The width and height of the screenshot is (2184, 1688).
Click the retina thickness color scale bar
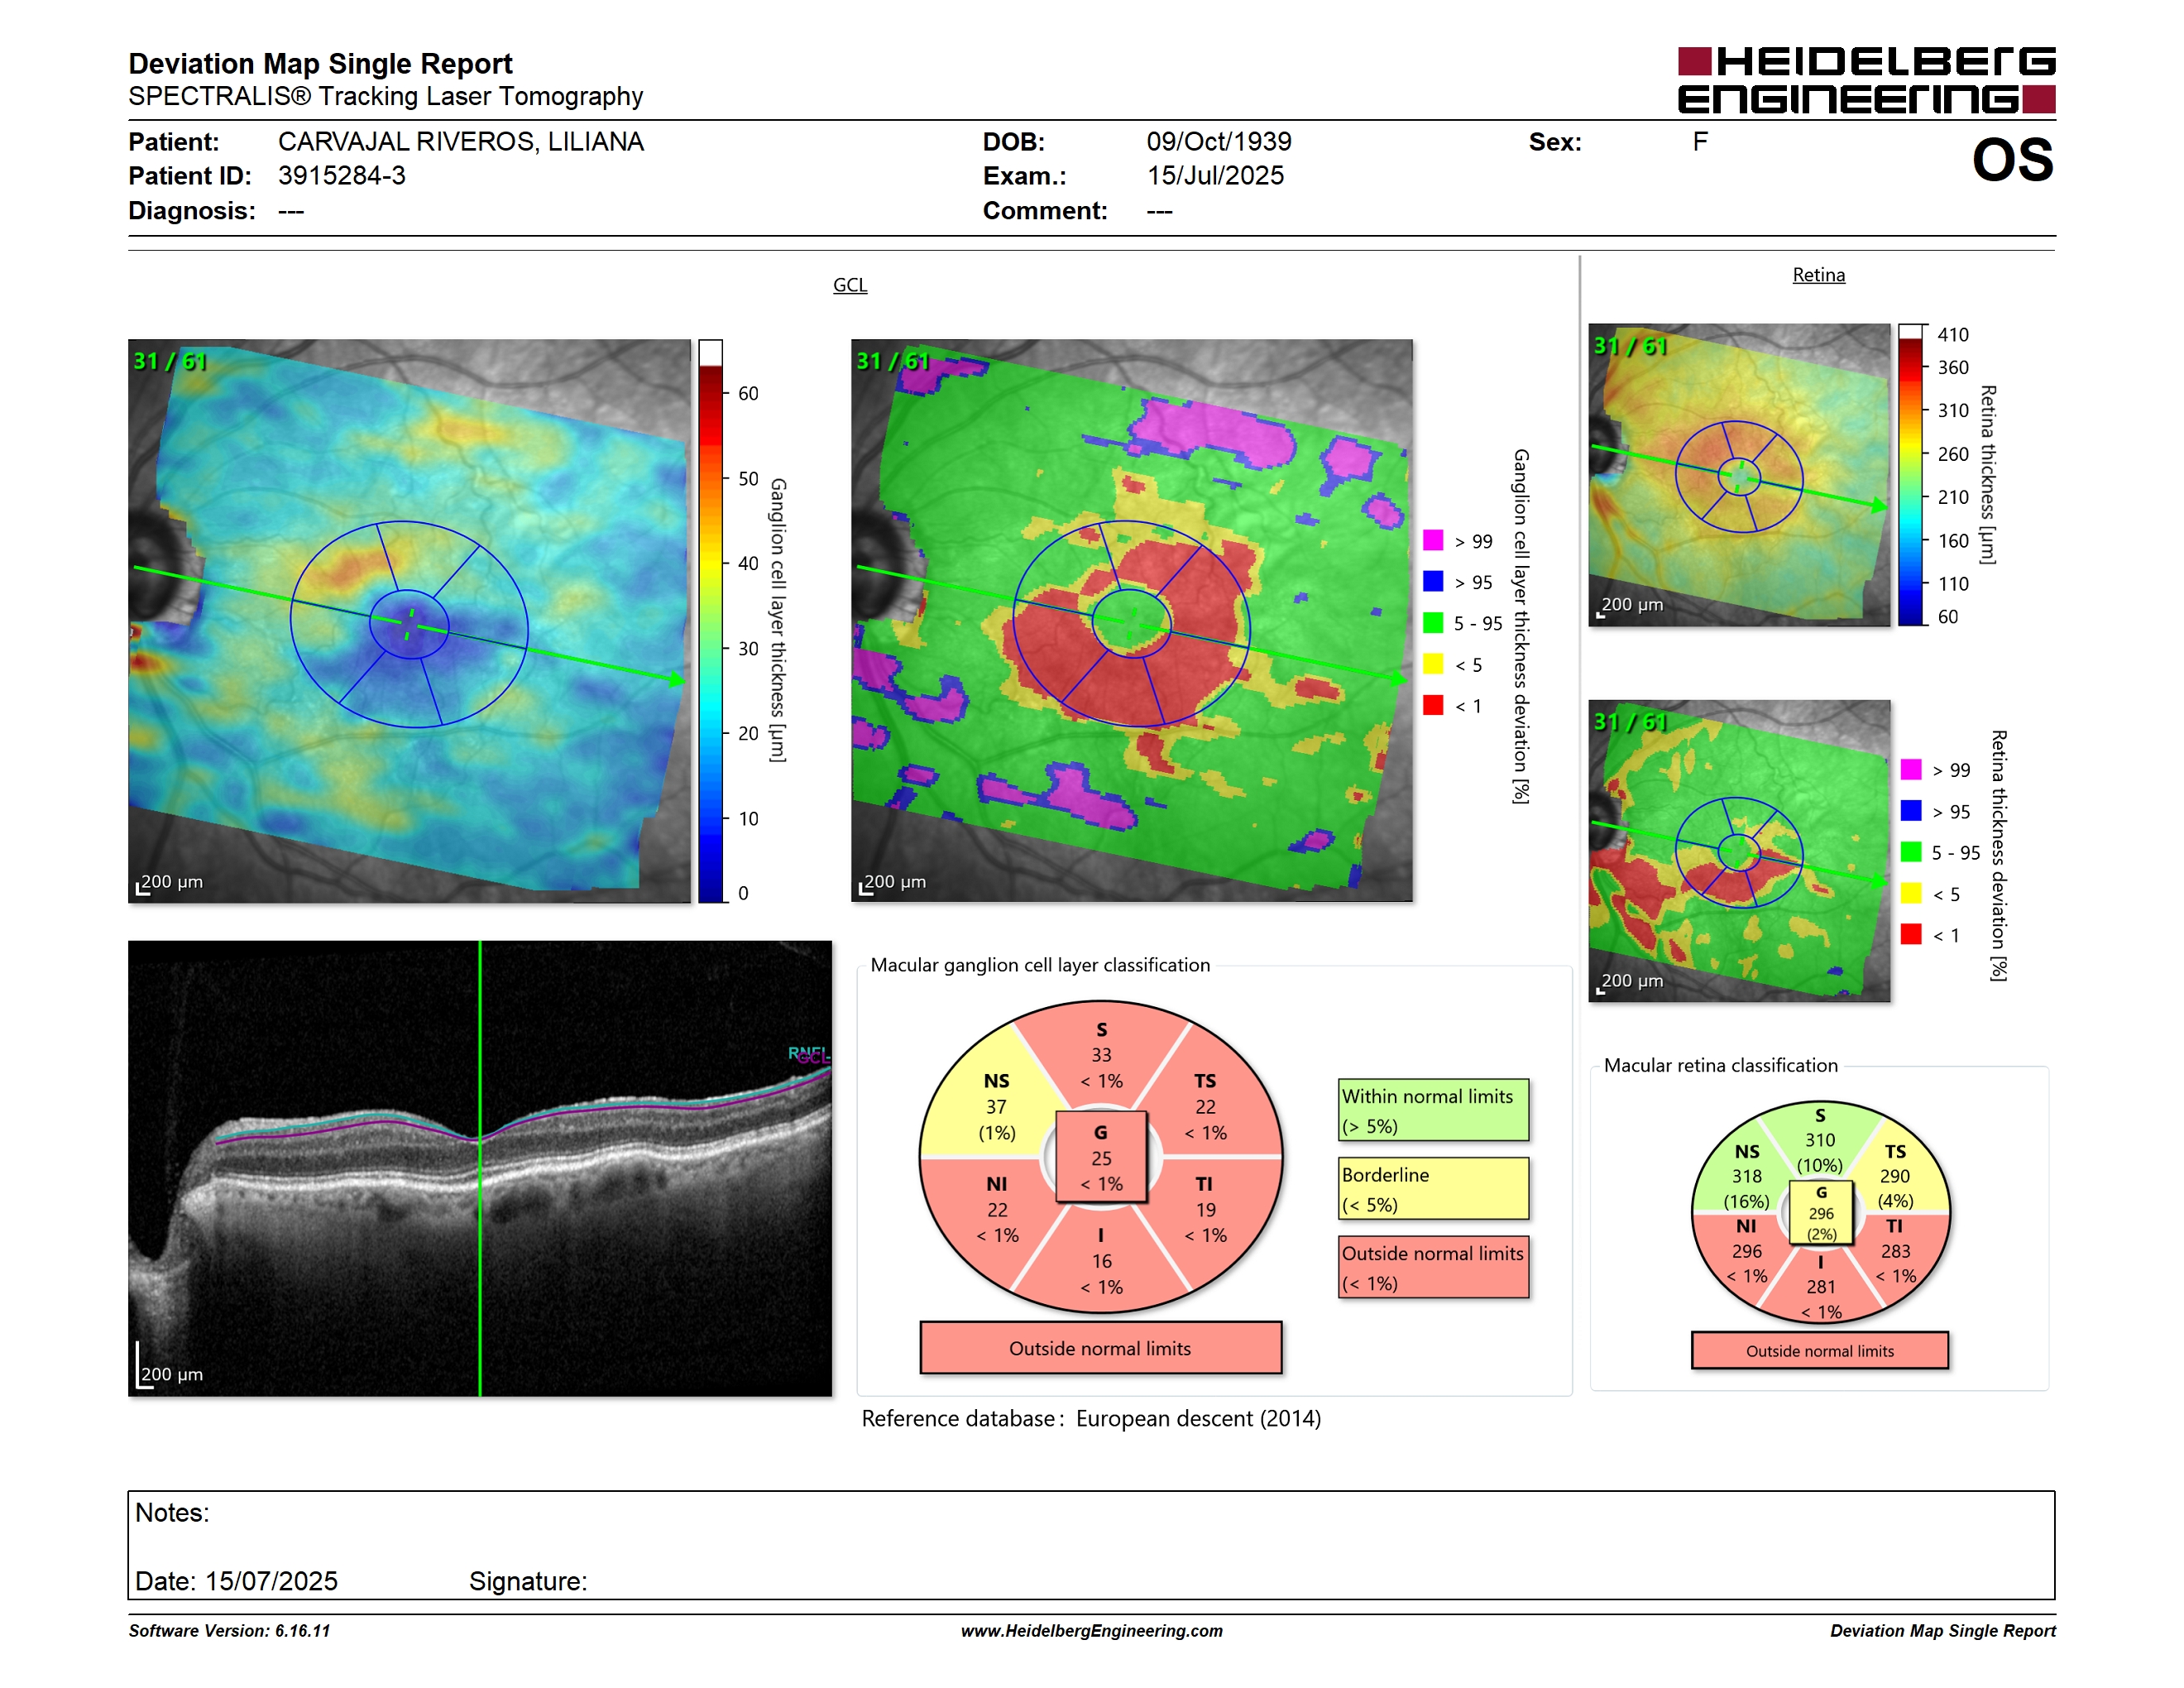(x=1911, y=475)
